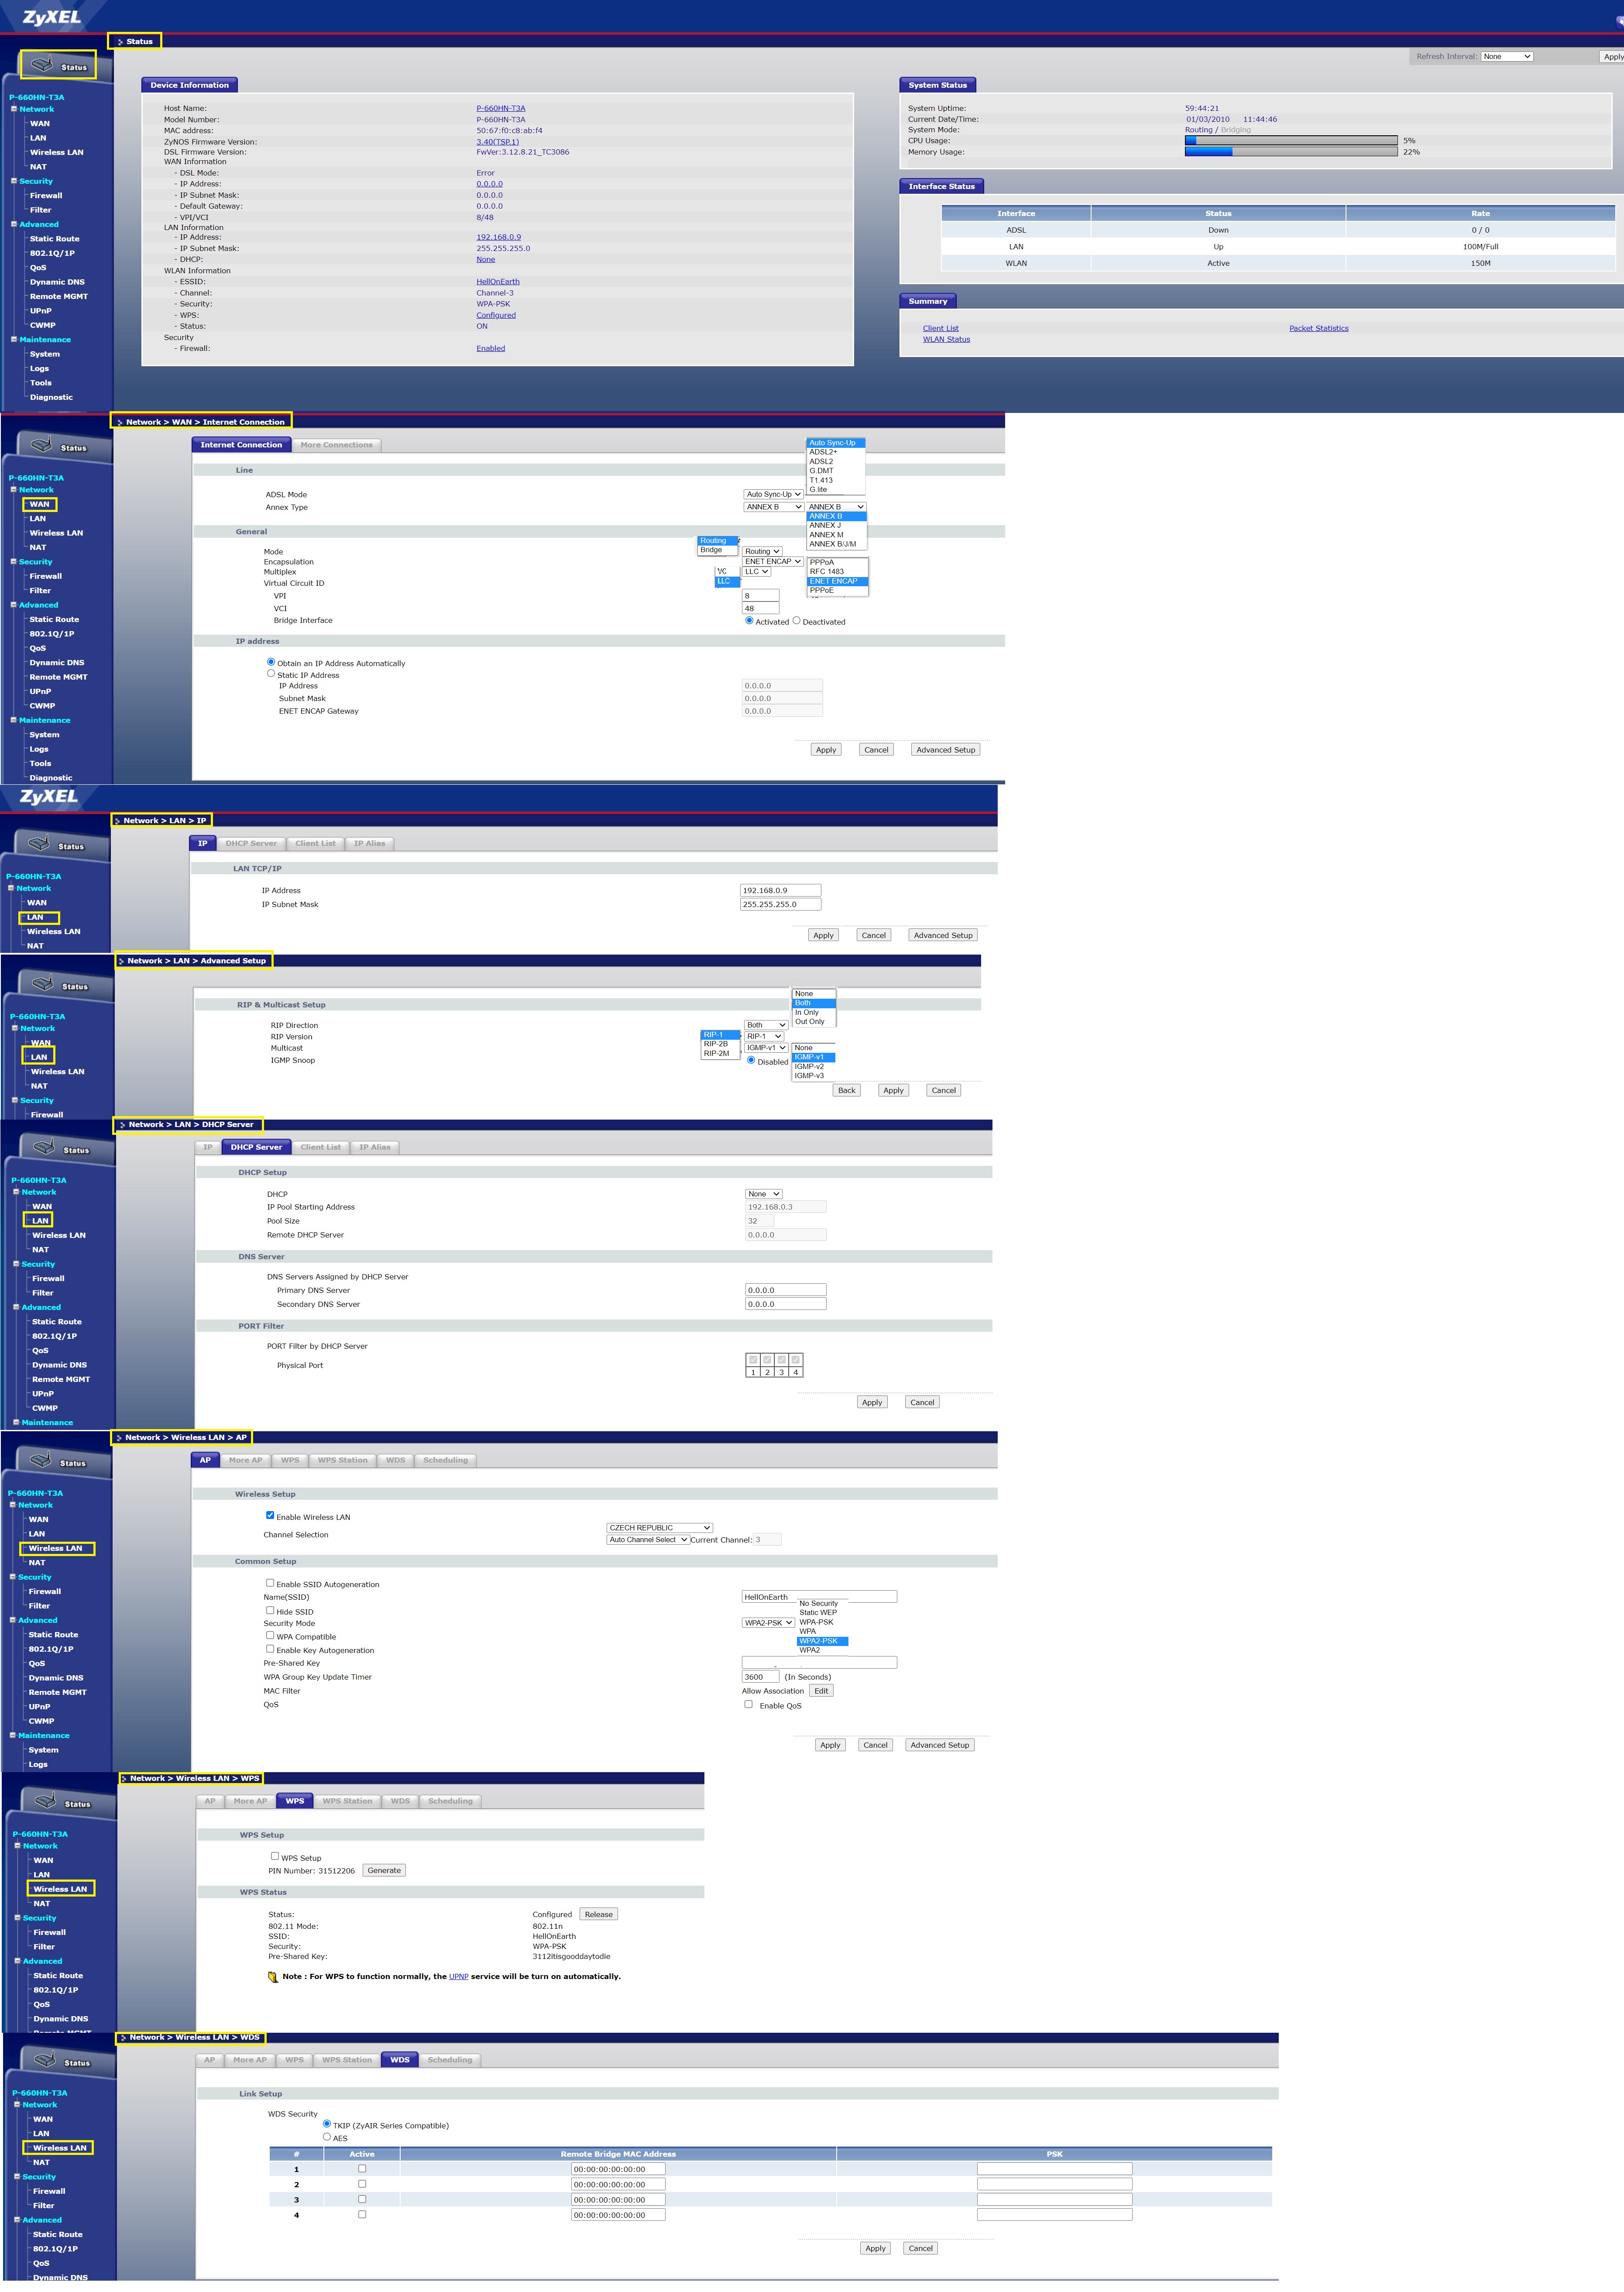Screen dimensions: 1624x2292
Task: Expand the Encapsulation ENET ENCAP dropdown
Action: tap(773, 562)
